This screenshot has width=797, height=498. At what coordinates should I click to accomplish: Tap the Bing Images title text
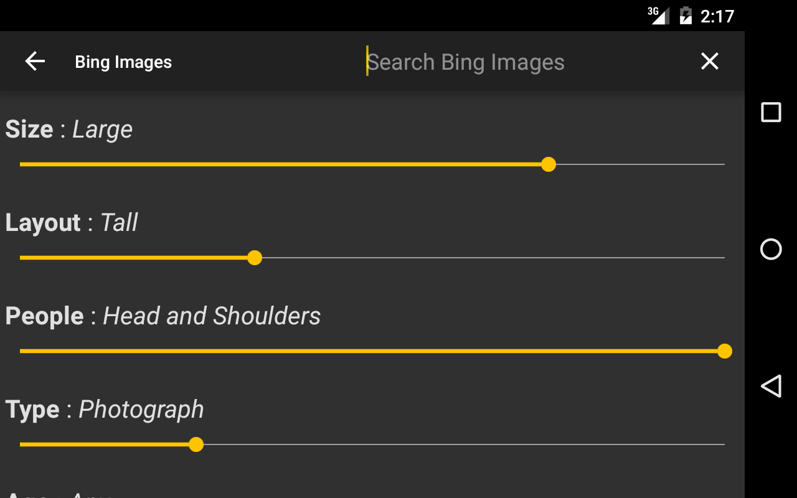coord(123,62)
